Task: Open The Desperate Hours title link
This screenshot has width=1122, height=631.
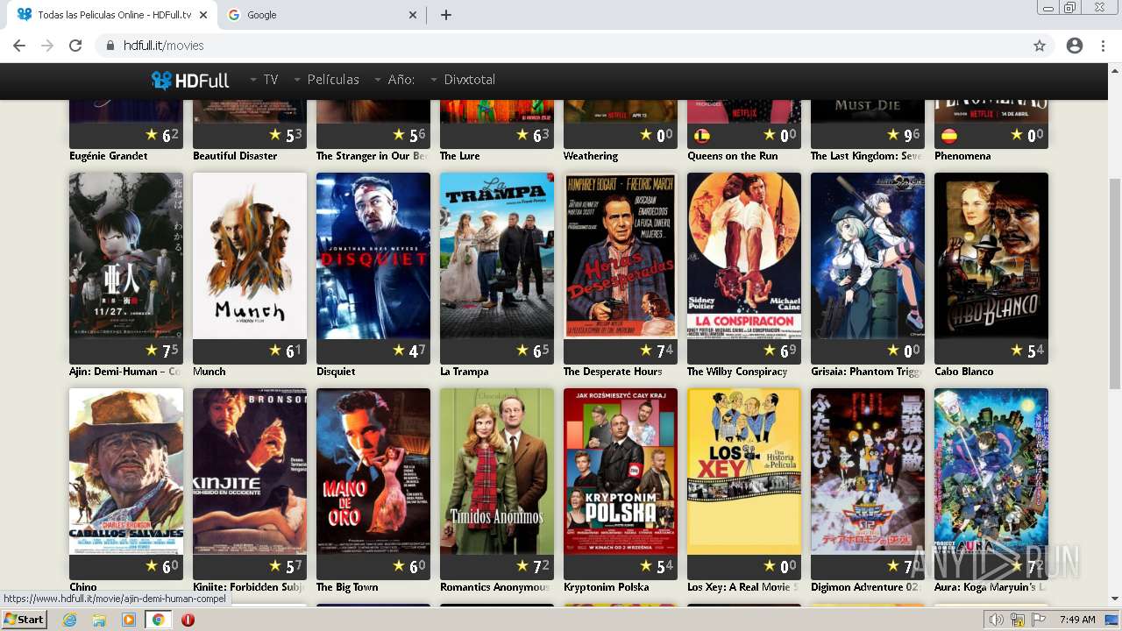Action: (613, 372)
